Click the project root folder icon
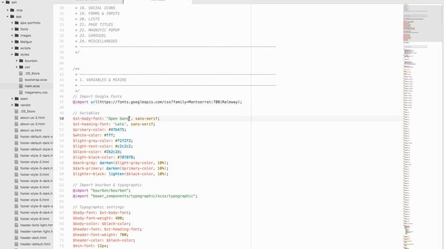The image size is (444, 249). (x=8, y=2)
